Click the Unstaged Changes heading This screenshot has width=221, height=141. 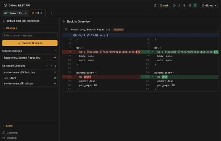tap(14, 66)
